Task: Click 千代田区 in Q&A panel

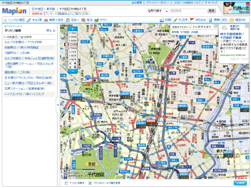Action: tap(185, 32)
